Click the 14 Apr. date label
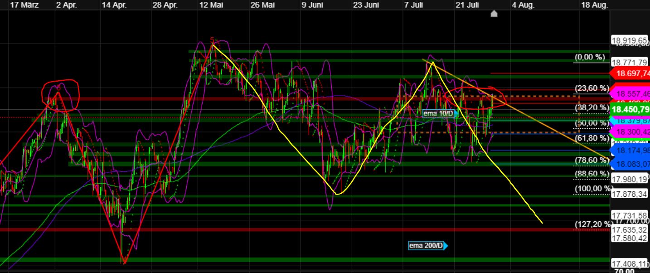 tap(113, 5)
